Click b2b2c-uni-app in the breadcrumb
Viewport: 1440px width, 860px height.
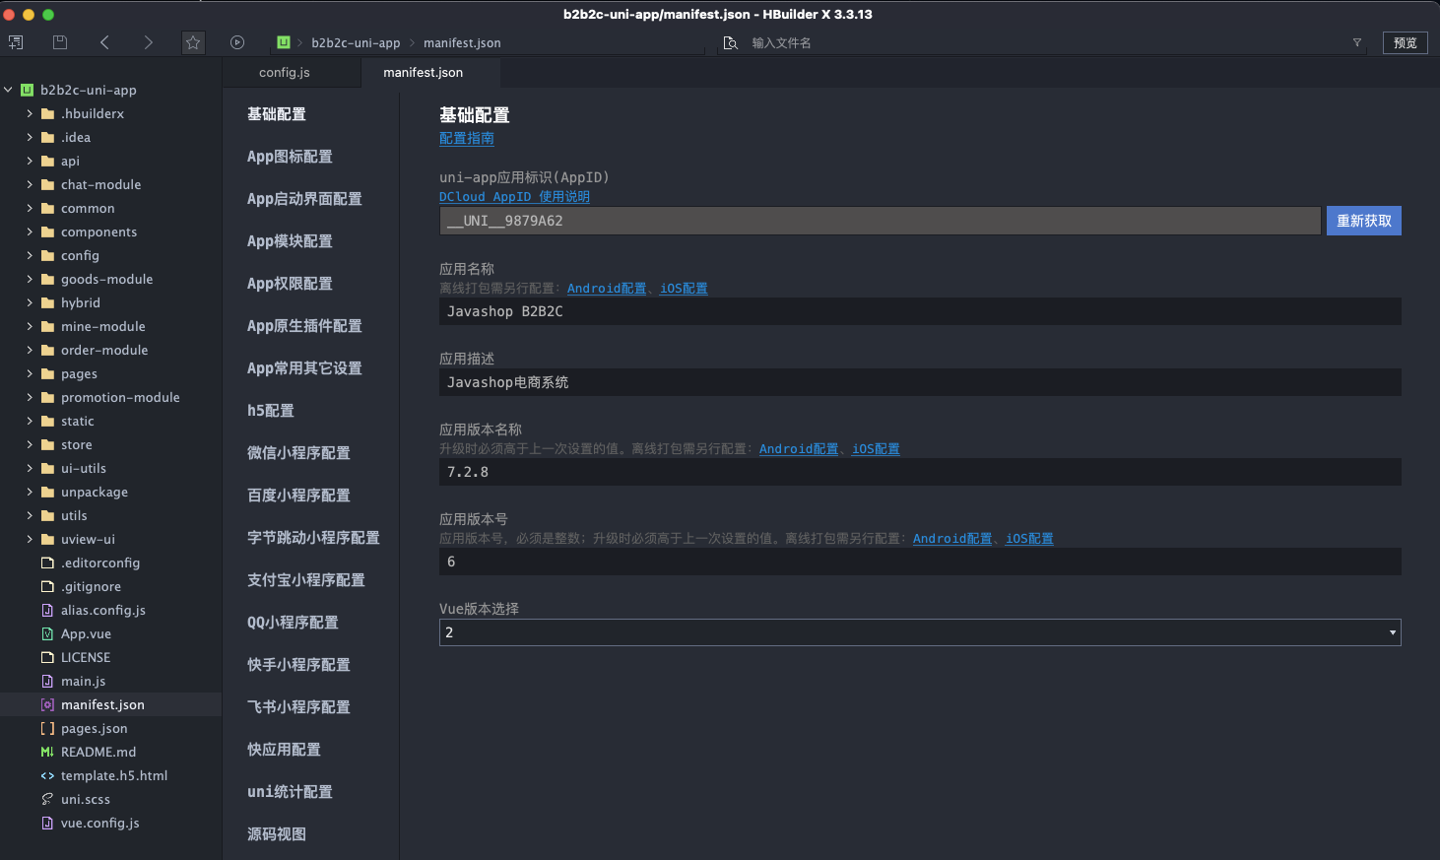point(356,42)
